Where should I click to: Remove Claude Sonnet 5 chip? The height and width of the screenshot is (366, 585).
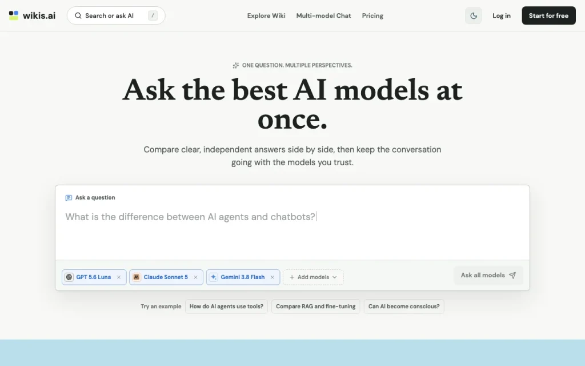coord(195,277)
